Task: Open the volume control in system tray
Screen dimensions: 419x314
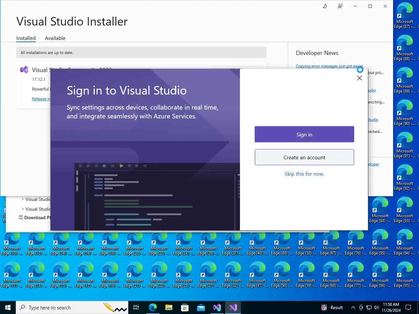Action: (x=376, y=307)
